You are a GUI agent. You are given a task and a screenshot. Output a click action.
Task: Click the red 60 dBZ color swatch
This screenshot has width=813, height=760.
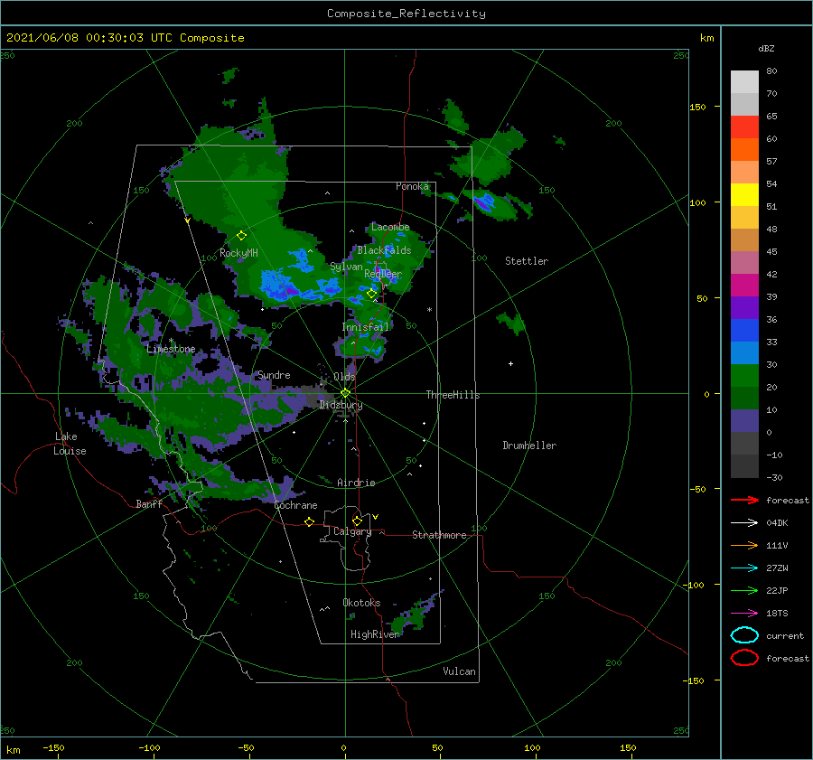(x=744, y=127)
